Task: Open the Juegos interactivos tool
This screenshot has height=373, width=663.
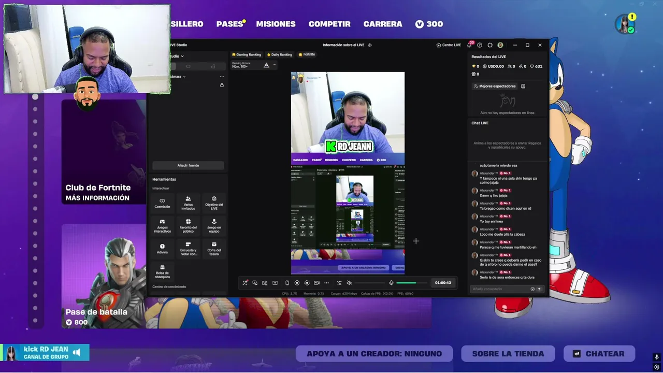Action: [162, 225]
